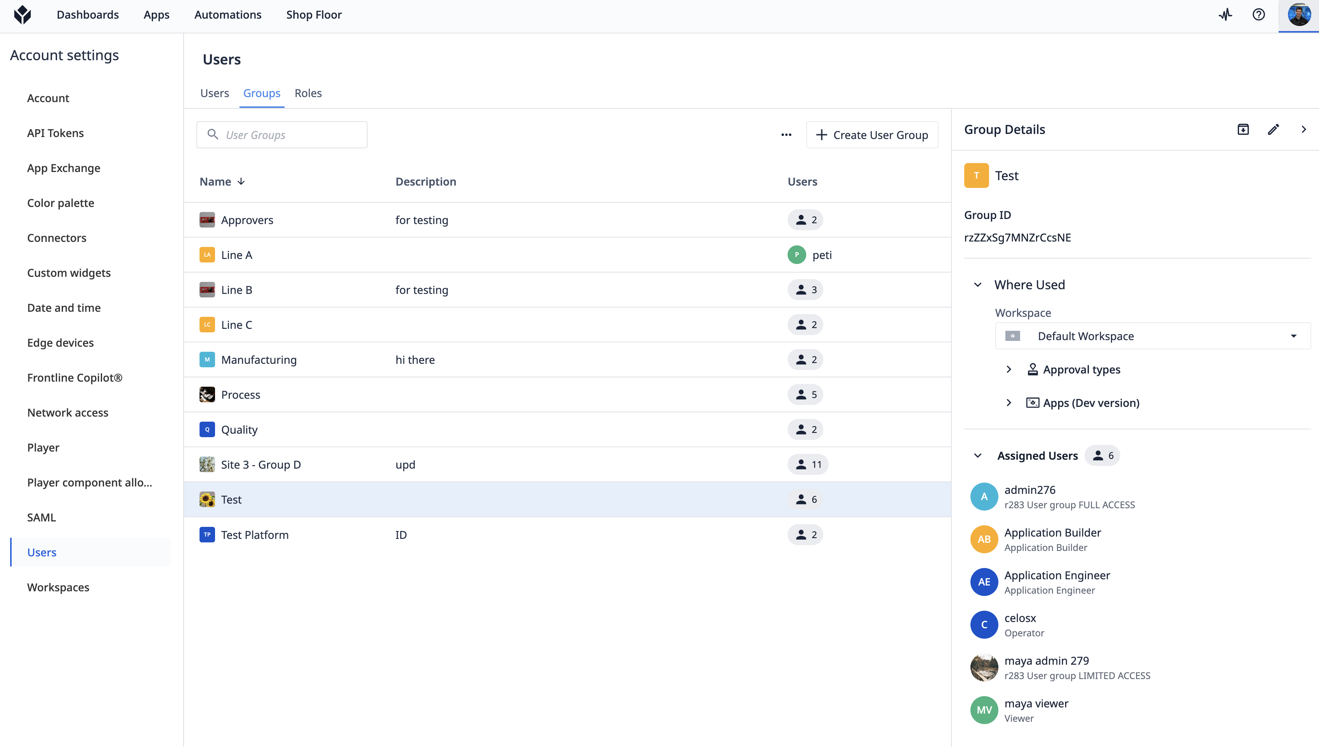This screenshot has height=747, width=1319.
Task: Switch to the Roles tab
Action: click(x=308, y=93)
